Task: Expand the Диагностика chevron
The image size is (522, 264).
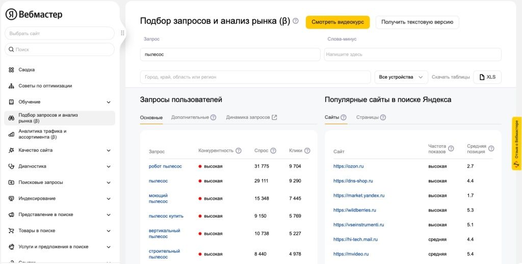Action: 109,167
